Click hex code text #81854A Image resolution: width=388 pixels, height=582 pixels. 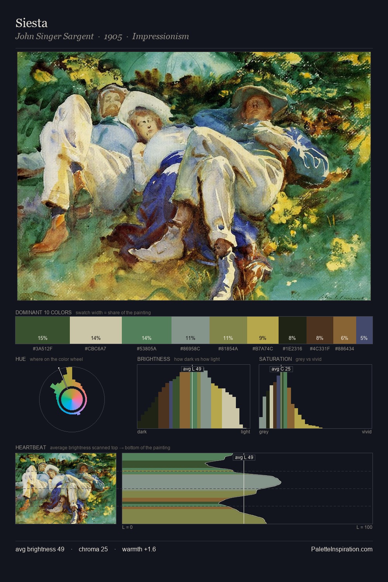coord(228,349)
